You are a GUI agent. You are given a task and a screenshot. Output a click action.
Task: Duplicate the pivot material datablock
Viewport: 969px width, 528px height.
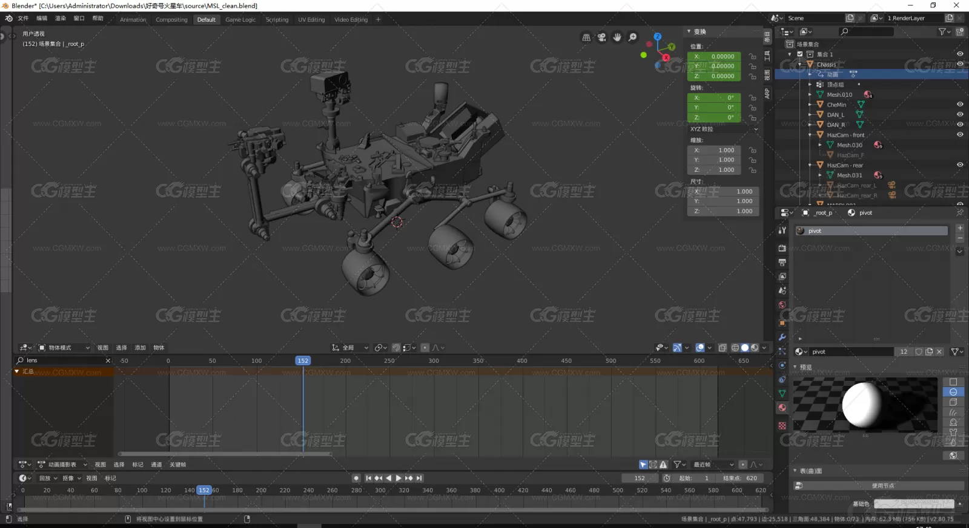click(929, 351)
